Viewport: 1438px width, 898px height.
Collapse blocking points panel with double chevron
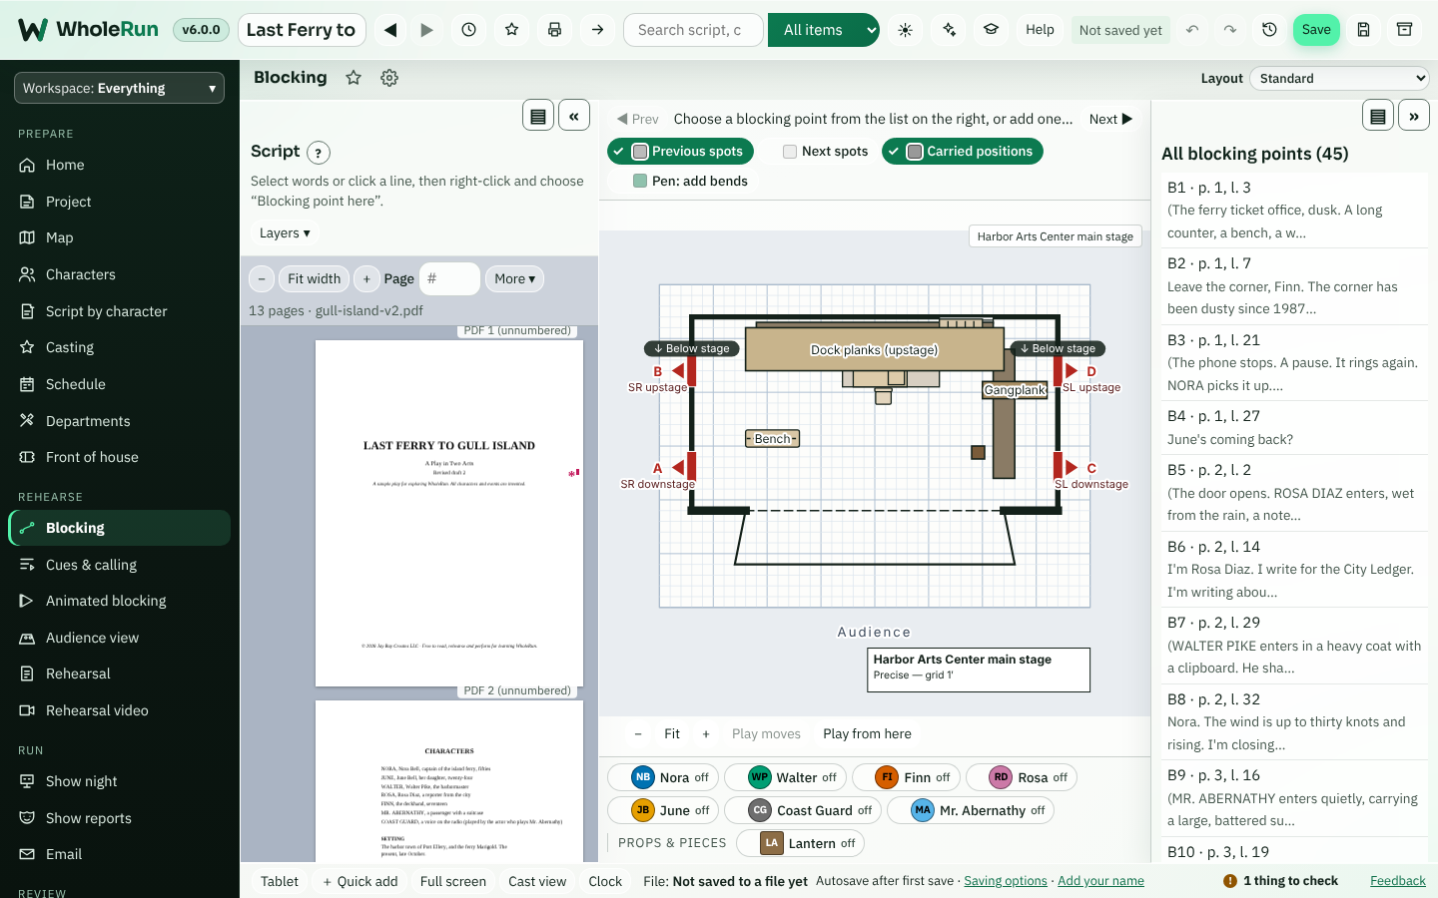(x=1414, y=116)
